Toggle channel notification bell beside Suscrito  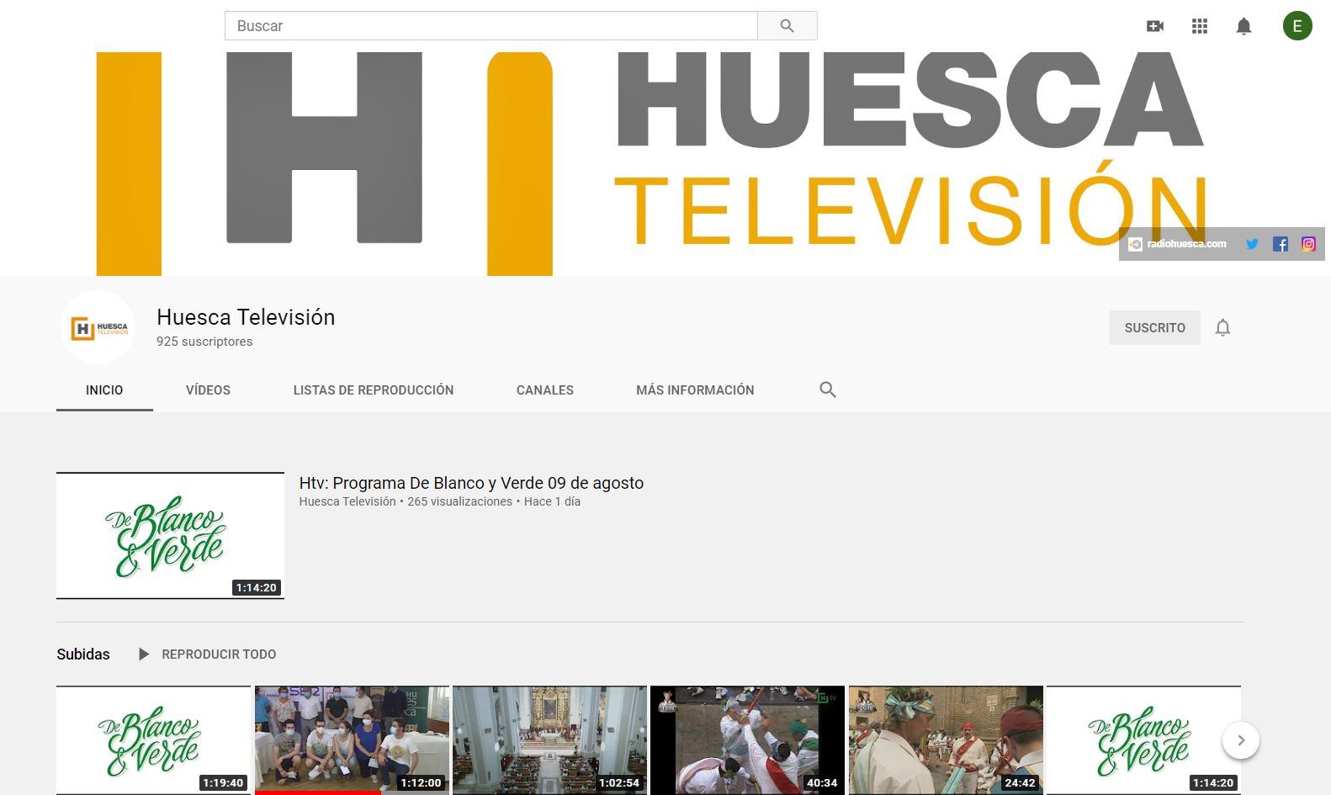click(x=1222, y=328)
